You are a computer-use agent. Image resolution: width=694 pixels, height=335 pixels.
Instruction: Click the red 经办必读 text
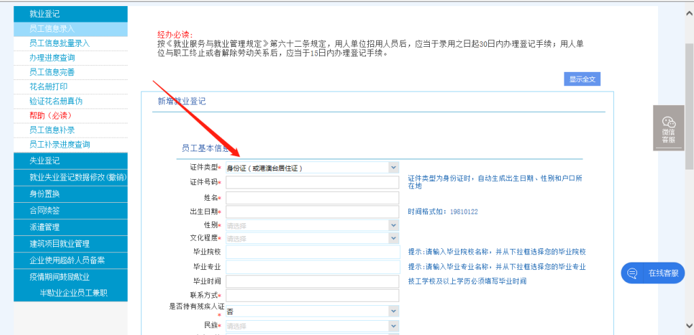(x=175, y=34)
